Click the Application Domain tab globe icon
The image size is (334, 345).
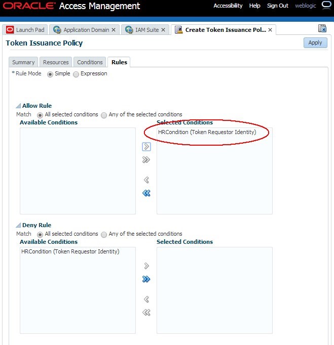coord(57,30)
